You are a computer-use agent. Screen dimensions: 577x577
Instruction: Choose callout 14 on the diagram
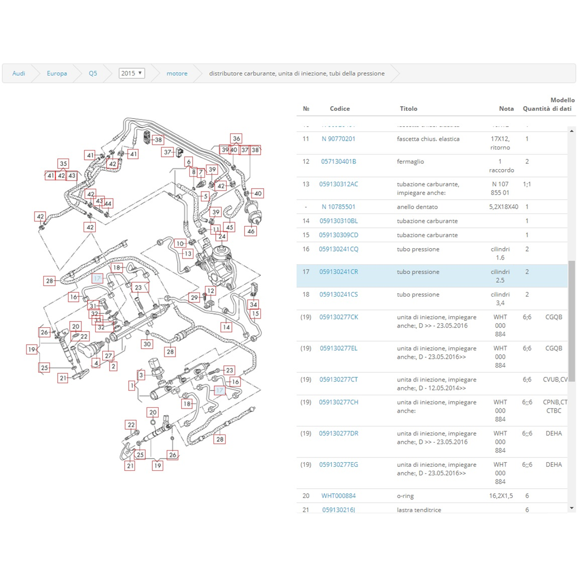click(226, 327)
